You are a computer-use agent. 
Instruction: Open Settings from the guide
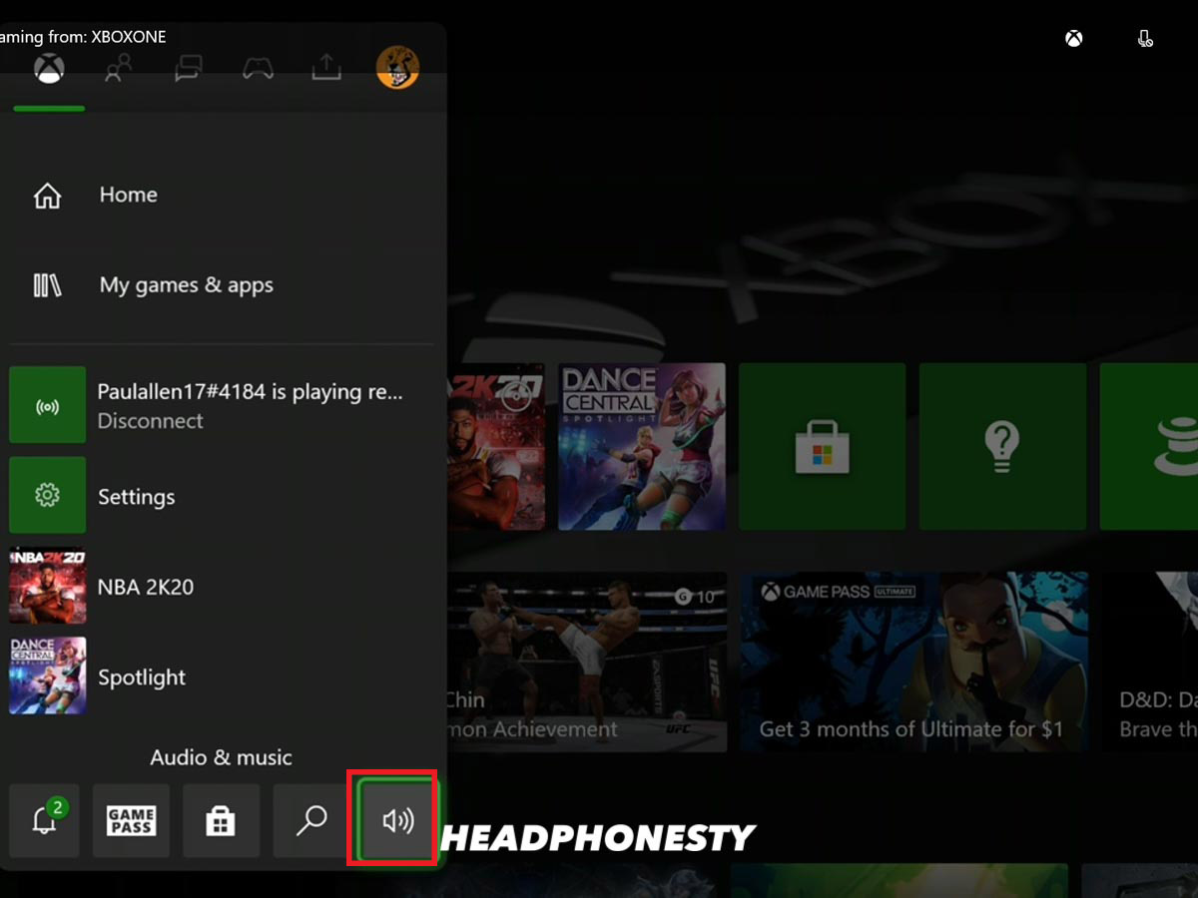pos(222,496)
